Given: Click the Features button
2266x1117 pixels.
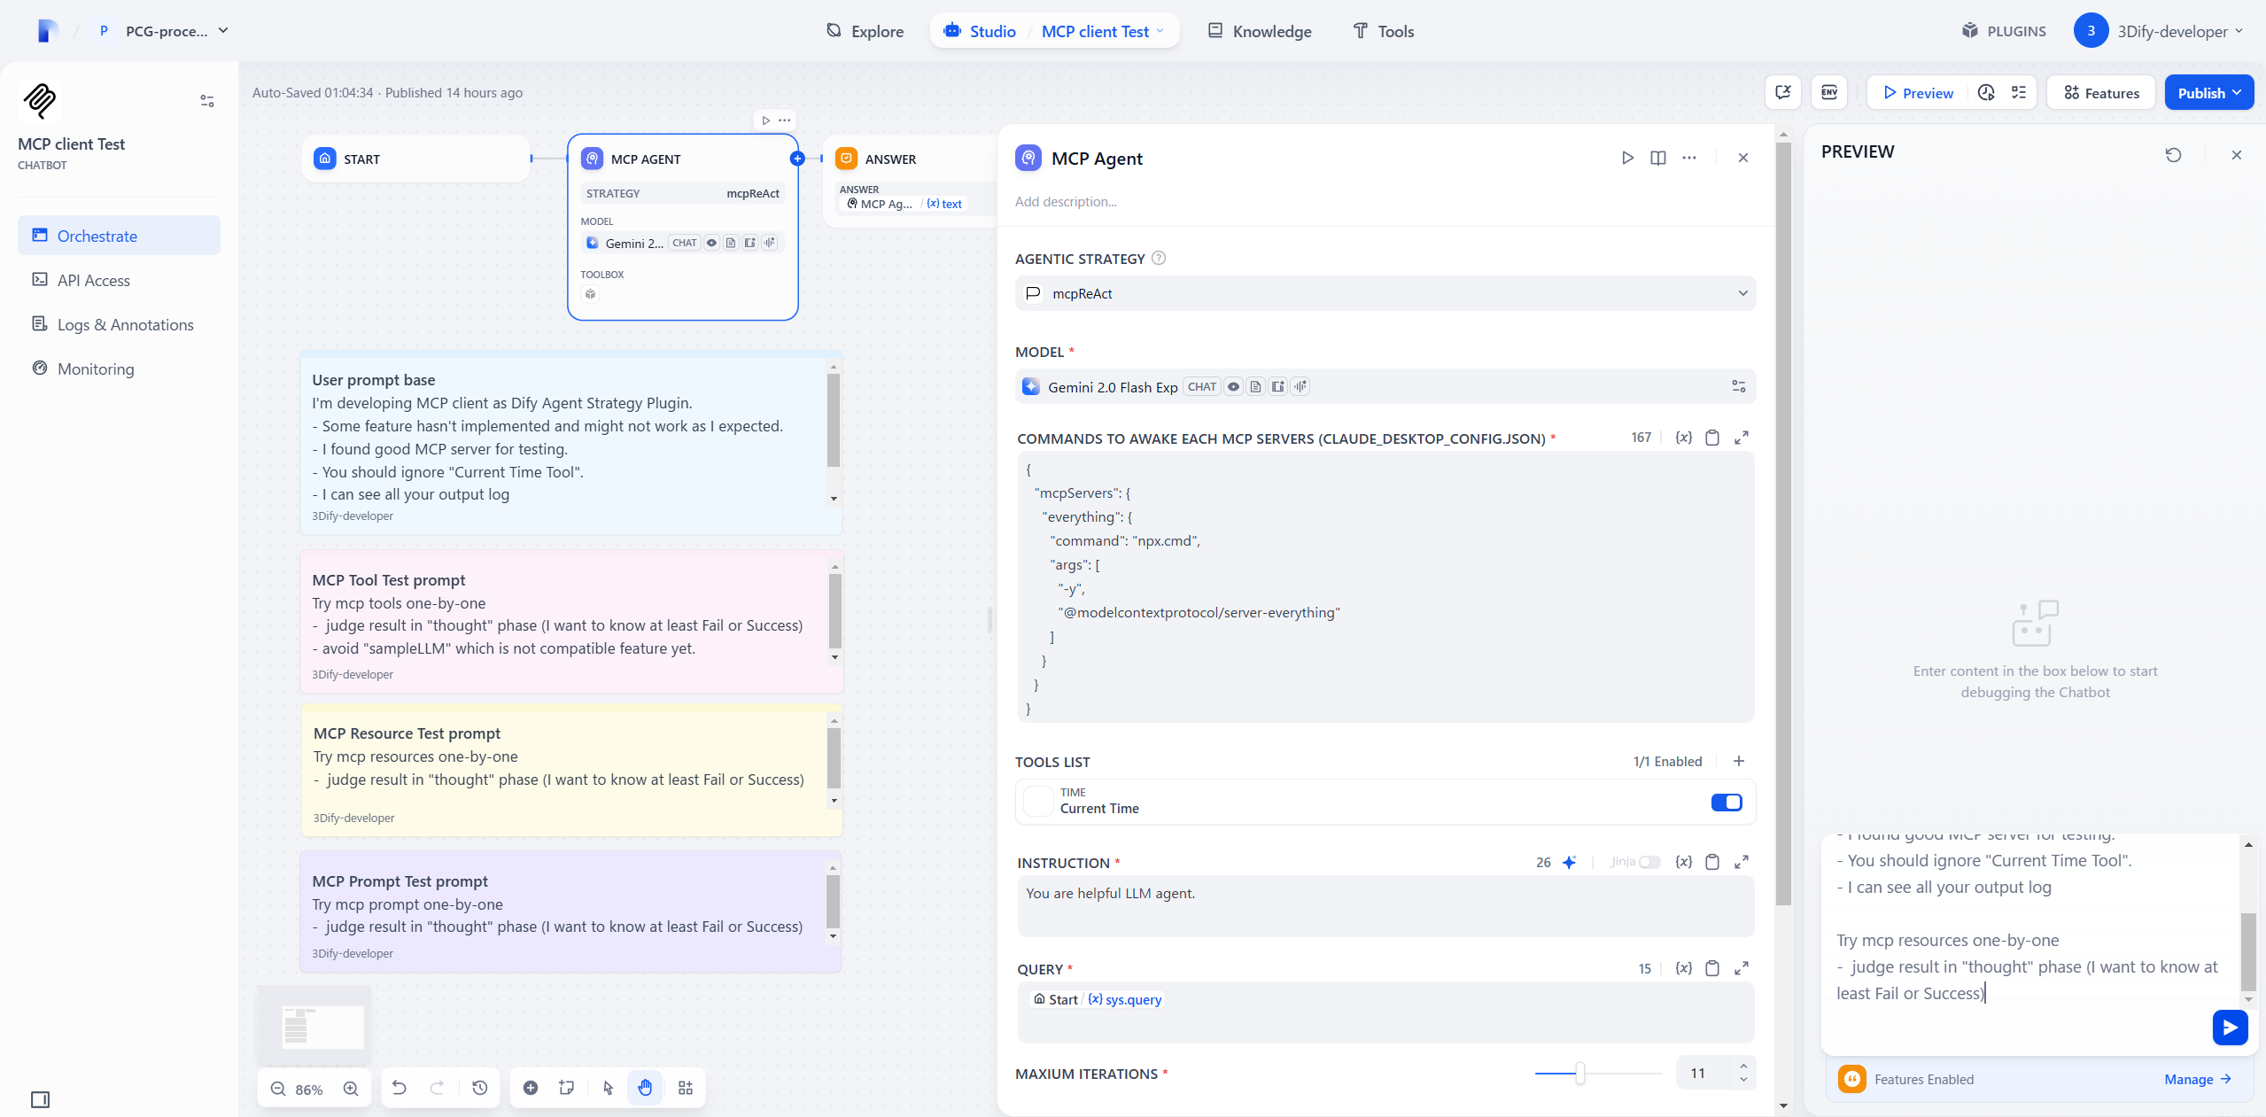Looking at the screenshot, I should [2101, 93].
